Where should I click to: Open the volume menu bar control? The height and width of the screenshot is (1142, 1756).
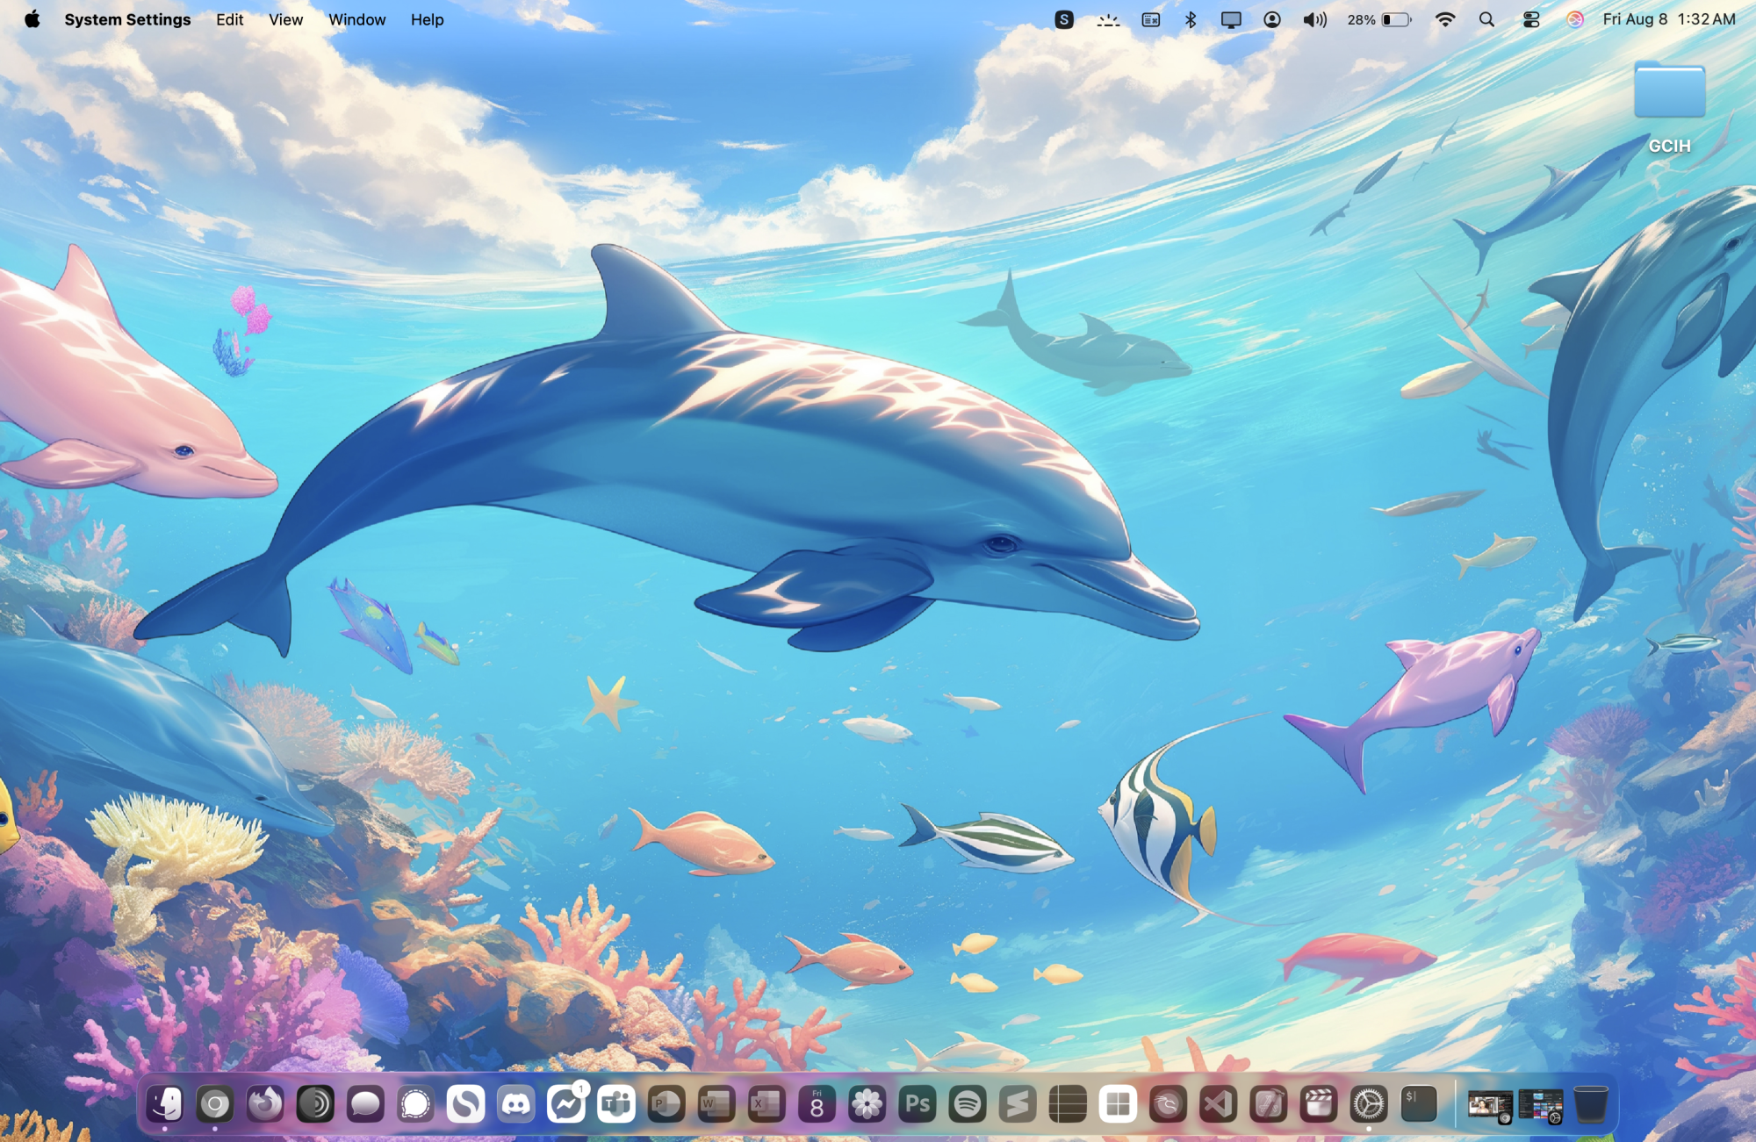(1314, 19)
